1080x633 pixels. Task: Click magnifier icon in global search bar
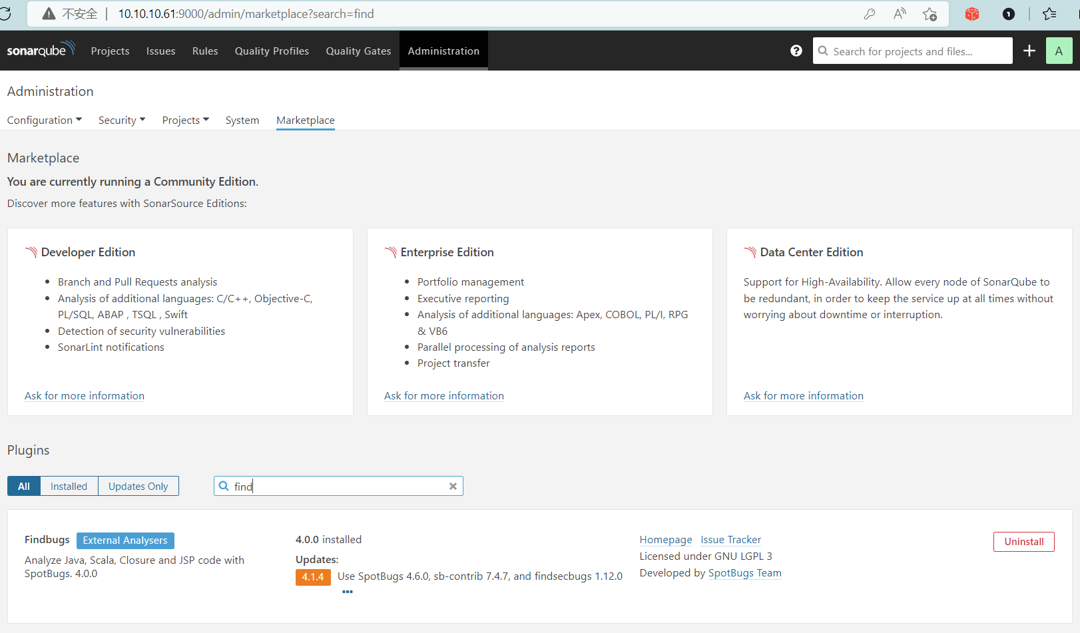click(x=823, y=51)
